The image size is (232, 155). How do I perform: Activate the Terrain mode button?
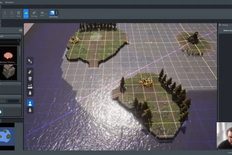[x=26, y=13]
